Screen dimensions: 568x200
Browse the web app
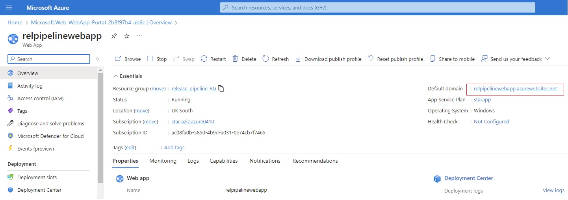[x=128, y=59]
